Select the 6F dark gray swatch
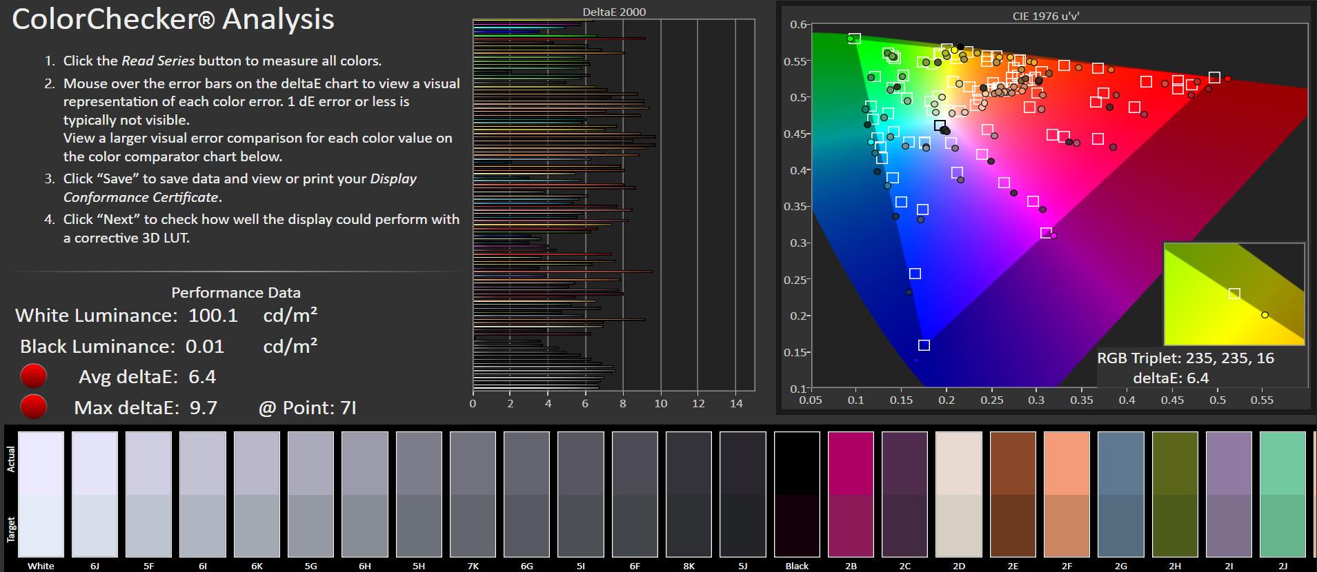1317x572 pixels. coord(635,494)
